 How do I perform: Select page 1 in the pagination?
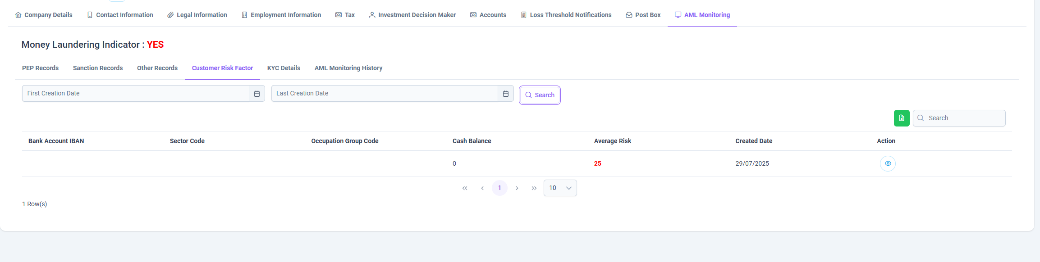click(x=499, y=188)
